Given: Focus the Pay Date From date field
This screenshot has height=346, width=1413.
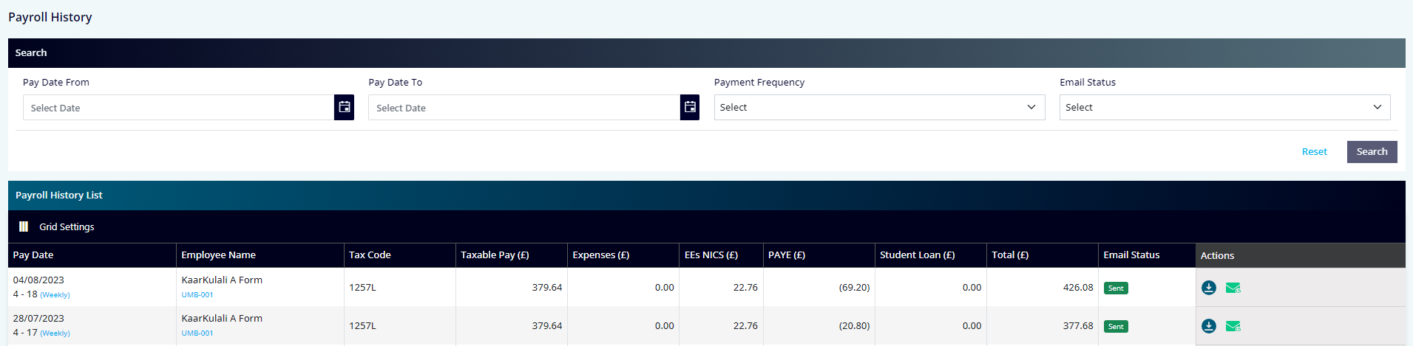Looking at the screenshot, I should coord(178,107).
